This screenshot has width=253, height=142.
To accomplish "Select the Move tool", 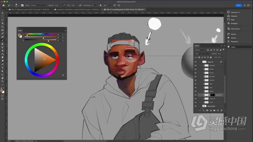I will coord(2,13).
